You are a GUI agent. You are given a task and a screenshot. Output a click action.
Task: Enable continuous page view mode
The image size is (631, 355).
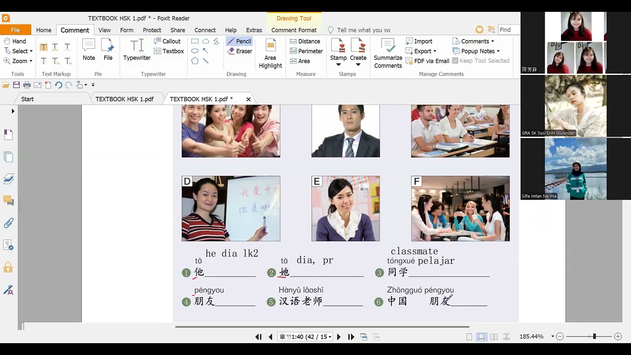[481, 337]
